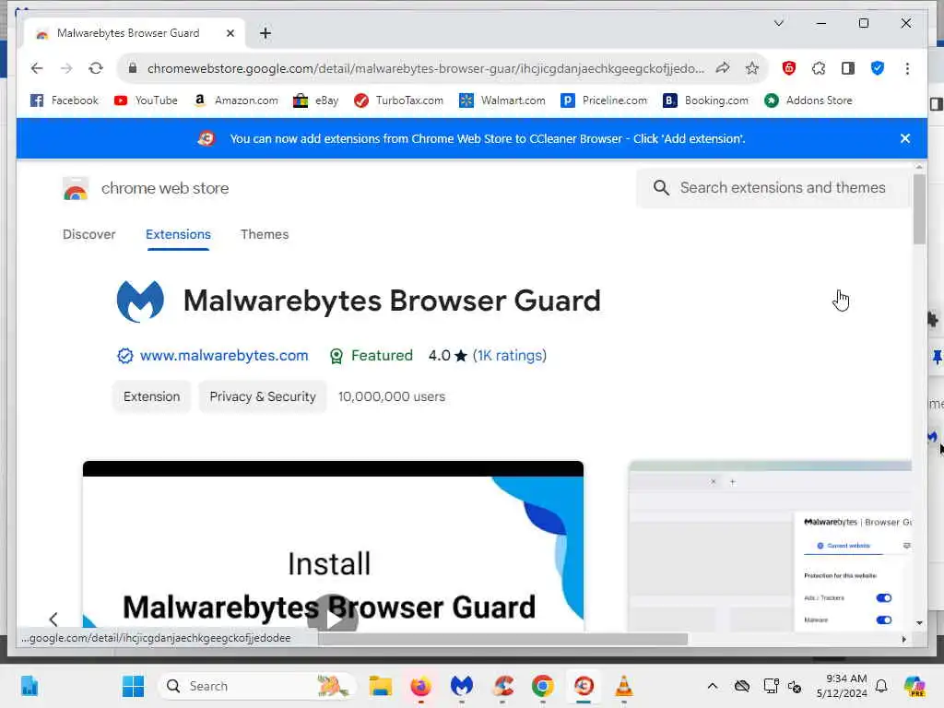Click the forward navigation arrow
The width and height of the screenshot is (944, 708).
(66, 68)
